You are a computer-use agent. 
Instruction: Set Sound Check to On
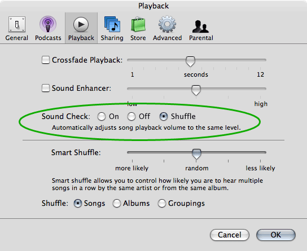(102, 117)
